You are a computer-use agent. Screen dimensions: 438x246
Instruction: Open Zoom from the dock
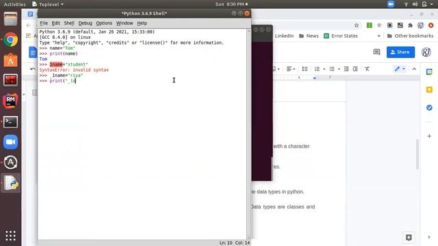pos(11,142)
